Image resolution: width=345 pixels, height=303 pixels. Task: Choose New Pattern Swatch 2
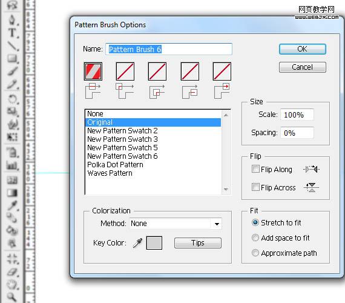153,131
